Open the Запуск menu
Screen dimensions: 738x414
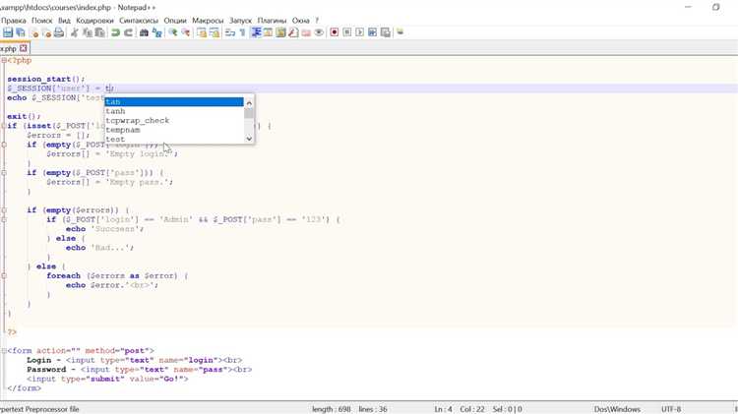(x=240, y=21)
